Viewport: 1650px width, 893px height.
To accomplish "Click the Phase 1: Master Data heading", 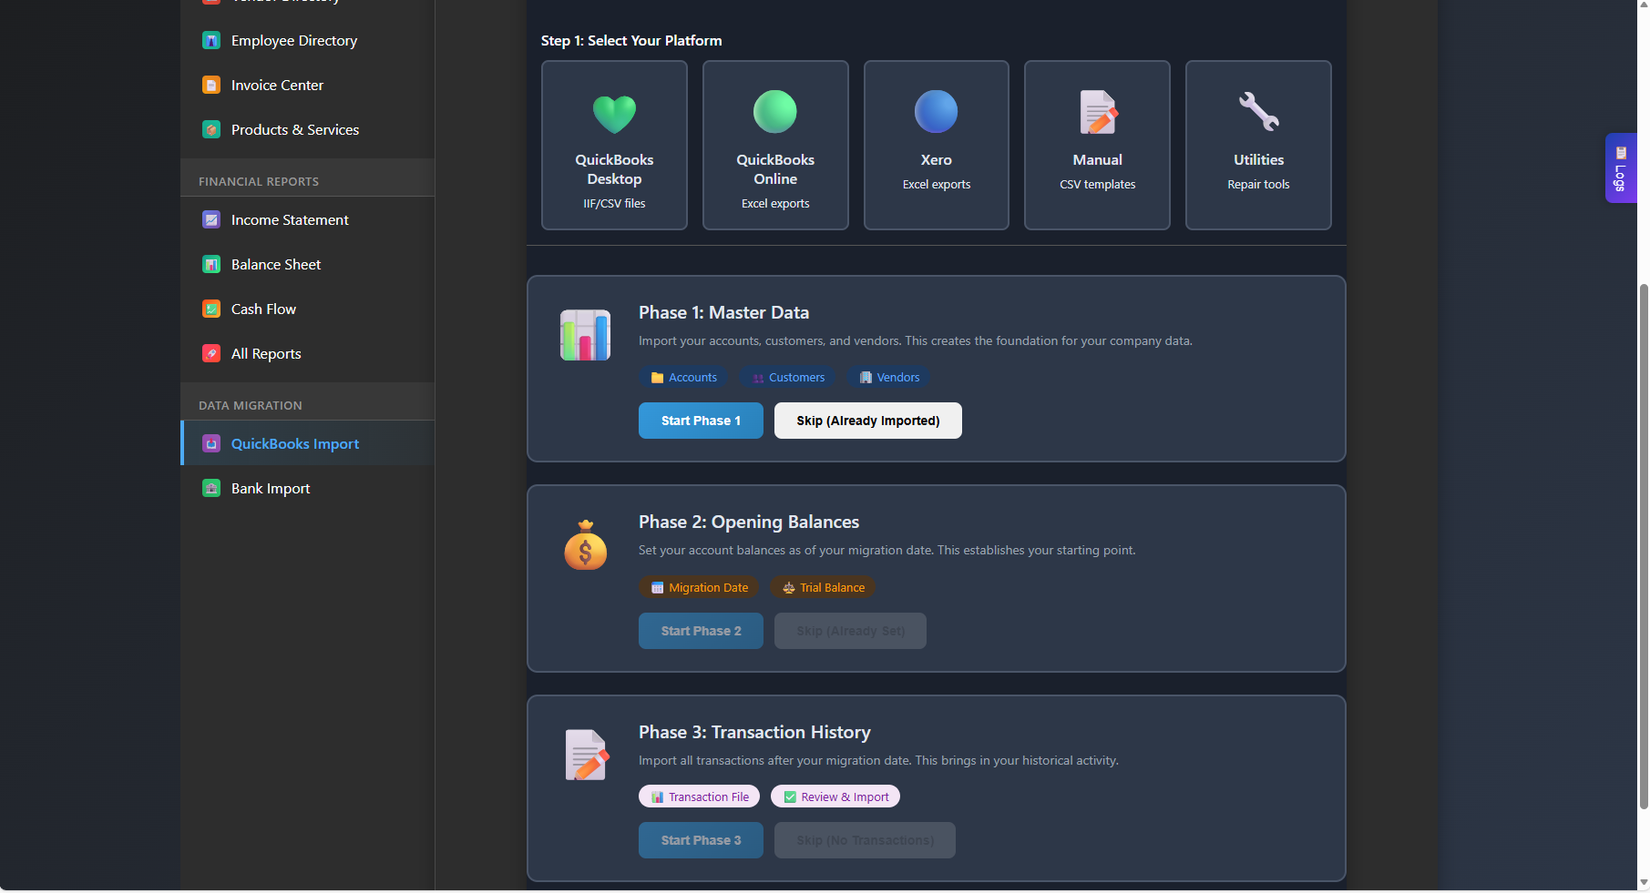I will pyautogui.click(x=723, y=312).
